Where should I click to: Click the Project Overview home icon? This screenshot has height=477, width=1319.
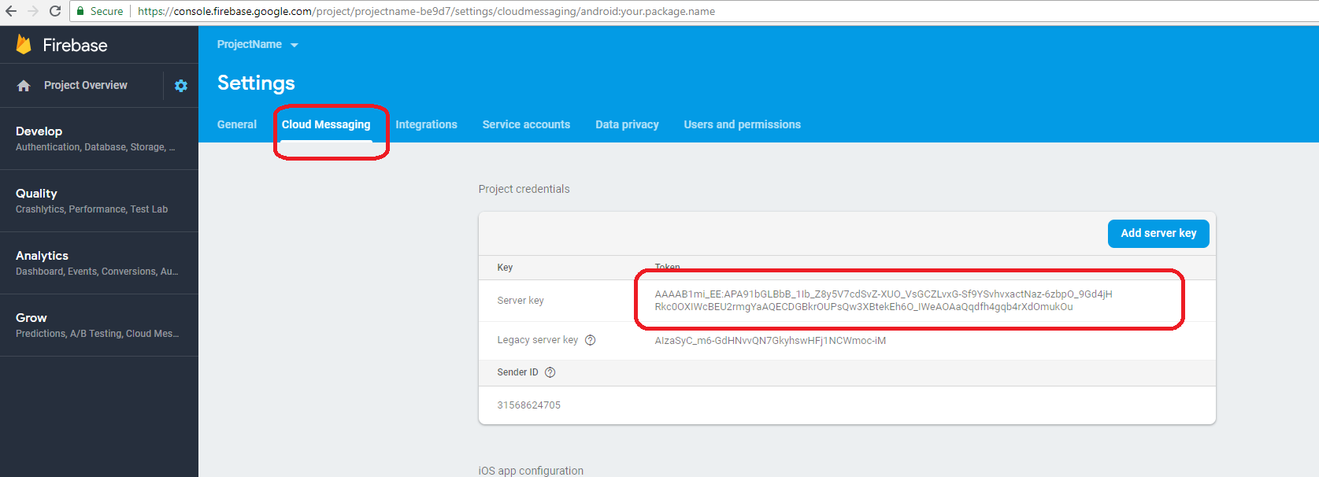[x=24, y=86]
